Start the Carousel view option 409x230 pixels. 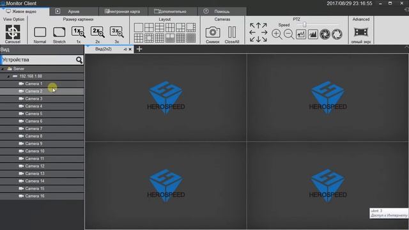[x=13, y=33]
